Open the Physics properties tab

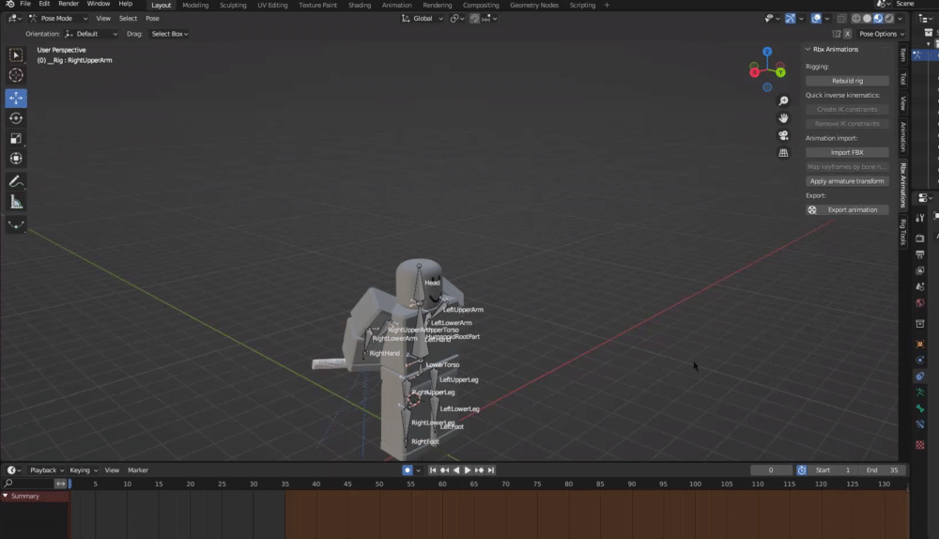point(920,360)
